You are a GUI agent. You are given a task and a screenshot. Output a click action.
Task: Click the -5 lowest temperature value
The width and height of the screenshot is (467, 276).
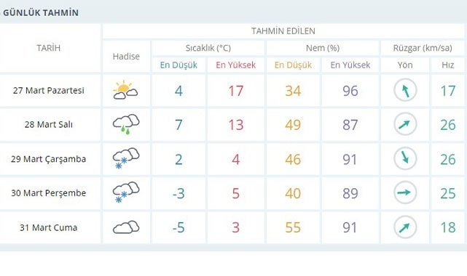coord(178,227)
